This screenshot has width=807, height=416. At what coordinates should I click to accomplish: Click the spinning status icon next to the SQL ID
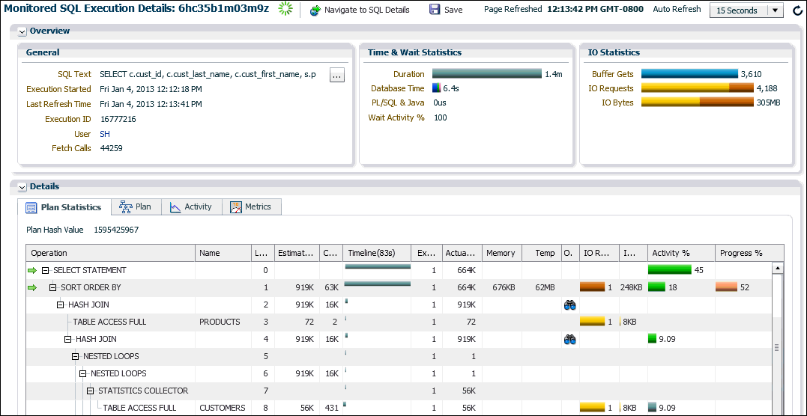(x=285, y=9)
